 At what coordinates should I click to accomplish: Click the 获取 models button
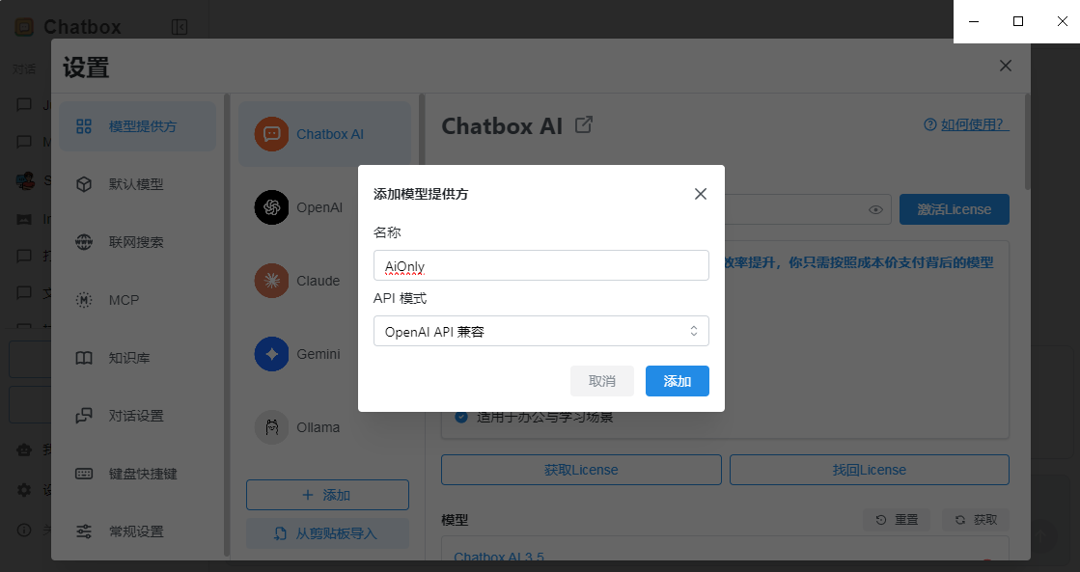click(x=976, y=520)
